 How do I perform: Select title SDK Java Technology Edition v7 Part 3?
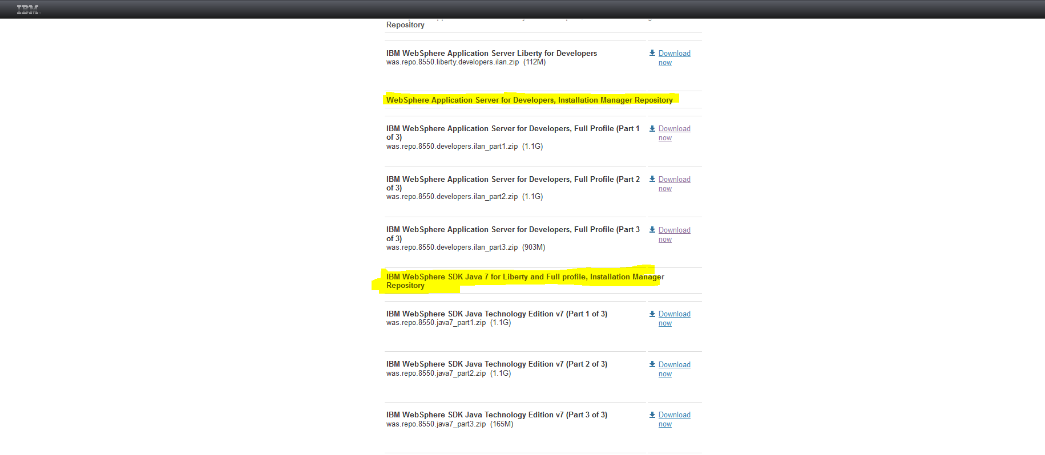497,415
